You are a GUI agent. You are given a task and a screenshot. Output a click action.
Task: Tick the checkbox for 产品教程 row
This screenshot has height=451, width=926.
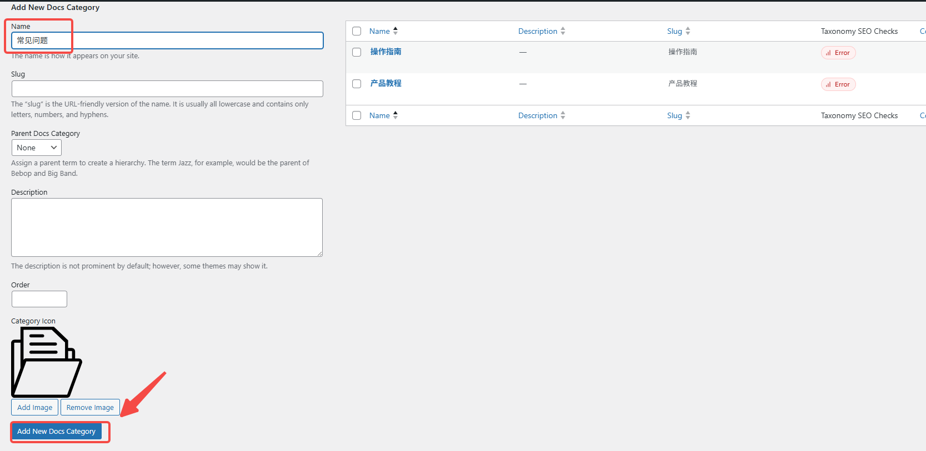pyautogui.click(x=357, y=84)
